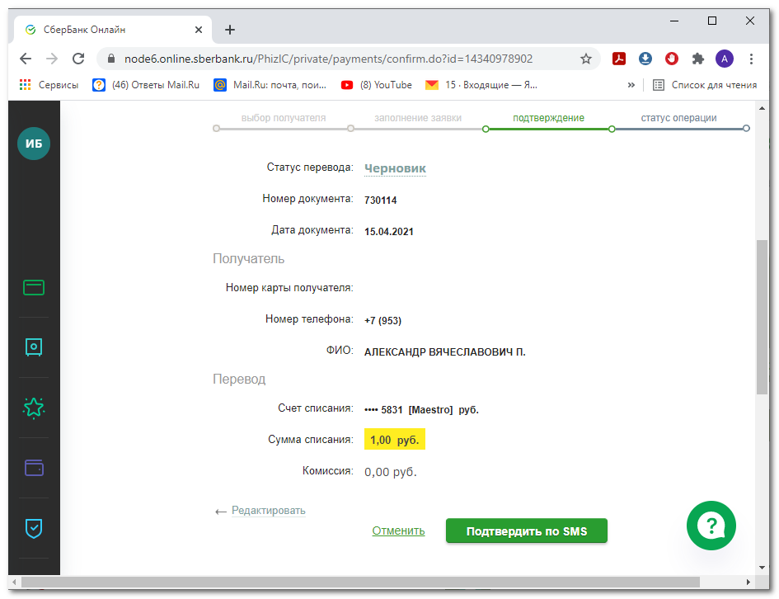Click the Отменить link
Image resolution: width=779 pixels, height=599 pixels.
pyautogui.click(x=398, y=531)
